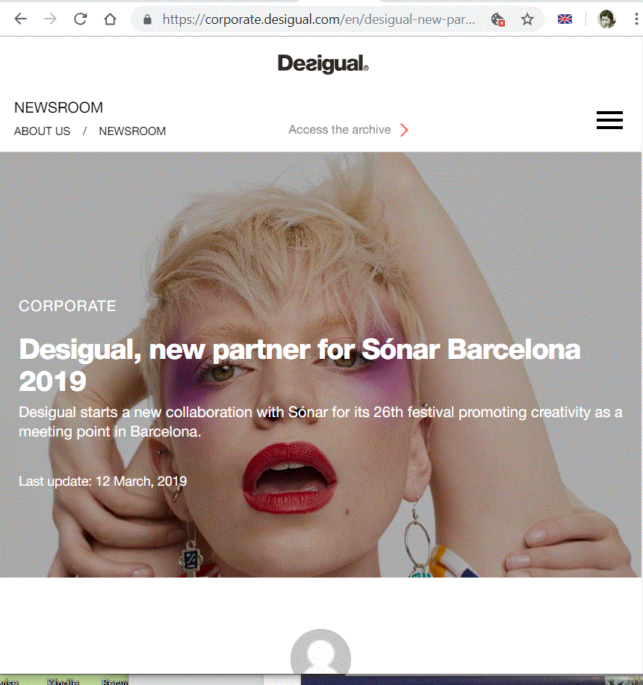
Task: Go to ABOUT US breadcrumb
Action: [x=42, y=131]
